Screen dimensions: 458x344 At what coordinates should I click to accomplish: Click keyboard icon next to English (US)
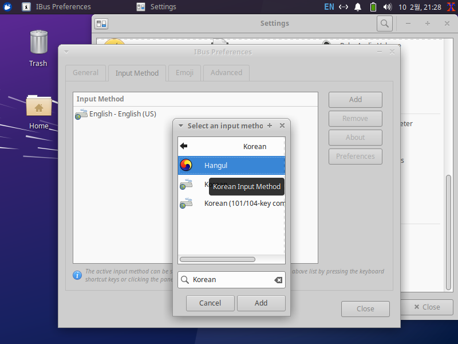pos(81,114)
